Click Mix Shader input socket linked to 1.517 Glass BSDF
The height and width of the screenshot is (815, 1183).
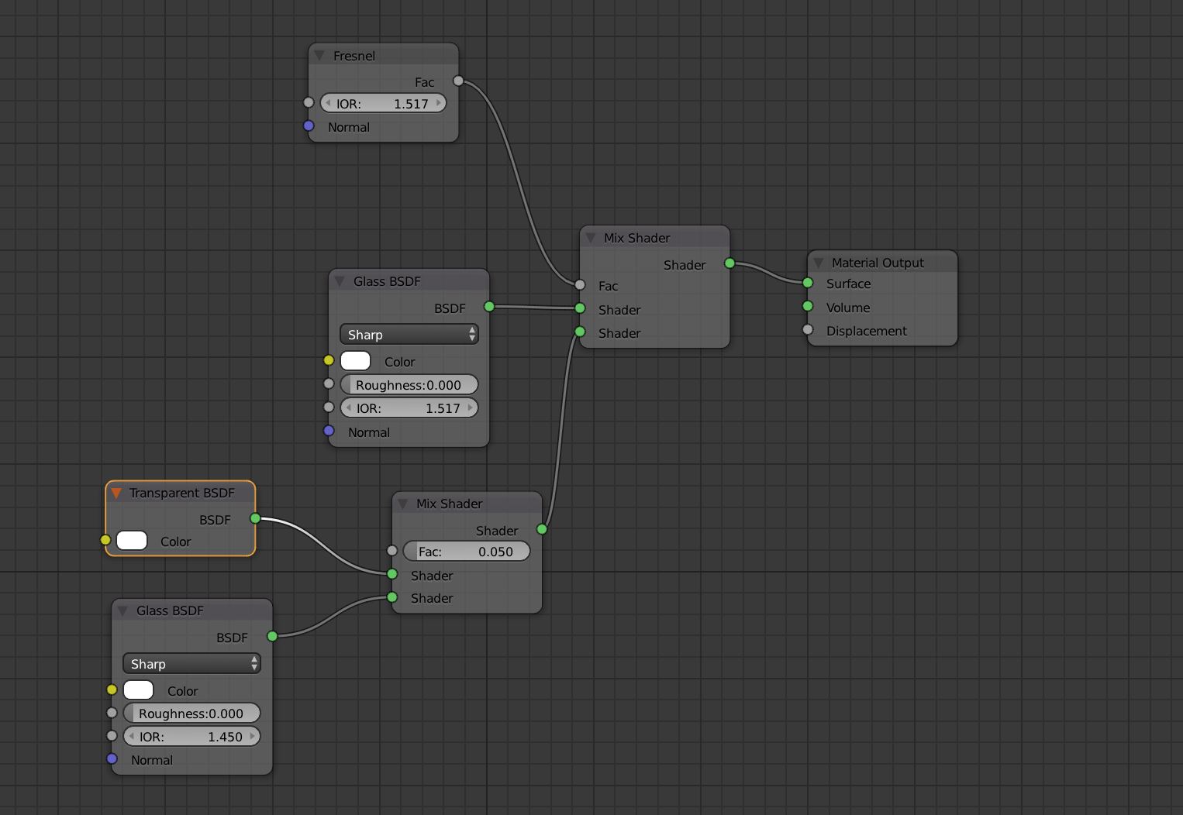pos(580,308)
